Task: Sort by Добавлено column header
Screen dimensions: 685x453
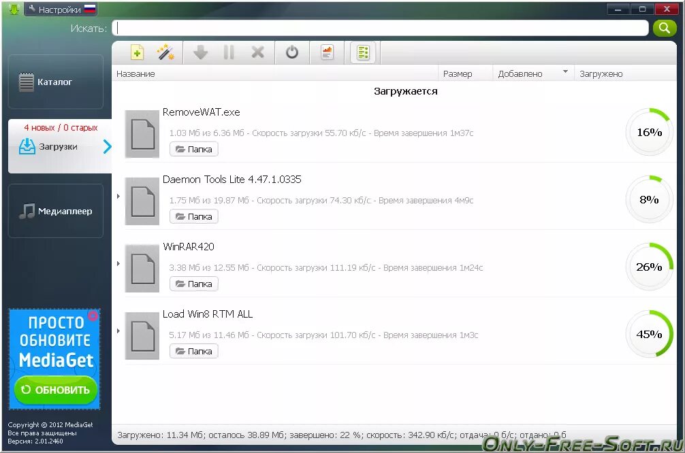Action: pos(533,73)
